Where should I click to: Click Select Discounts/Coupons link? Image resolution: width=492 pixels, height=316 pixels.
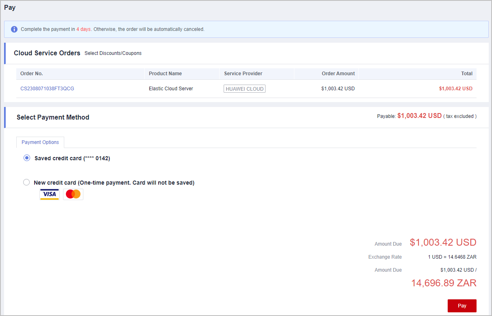coord(113,53)
